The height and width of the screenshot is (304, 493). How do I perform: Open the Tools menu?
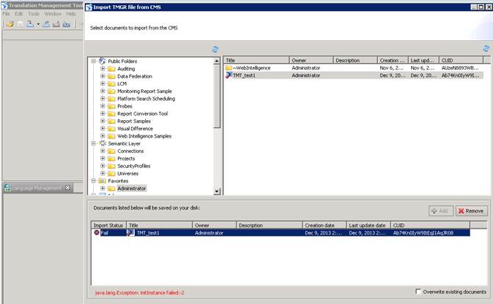coord(34,14)
